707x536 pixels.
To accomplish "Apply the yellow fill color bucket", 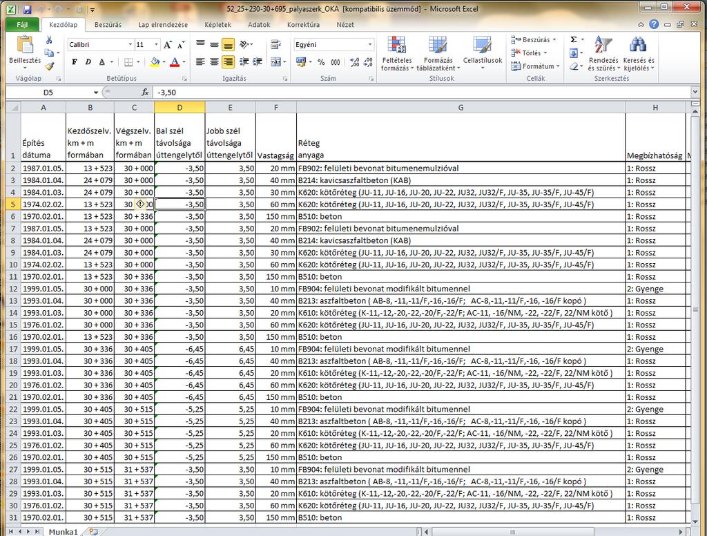I will pyautogui.click(x=155, y=61).
